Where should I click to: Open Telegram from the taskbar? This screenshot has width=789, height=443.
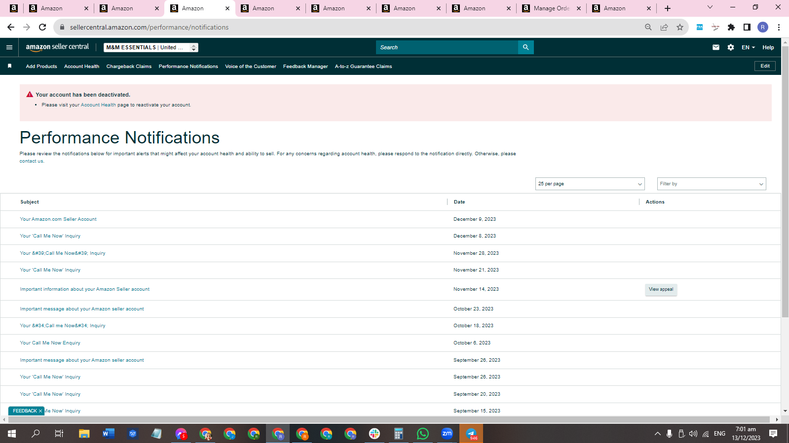pyautogui.click(x=471, y=434)
